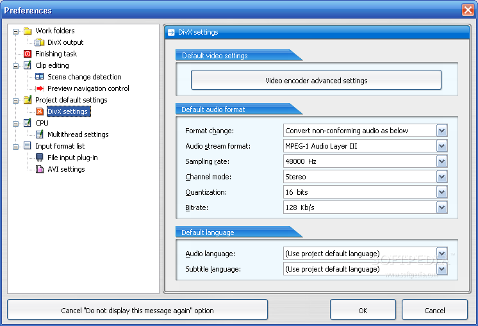Viewport: 478px width, 326px height.
Task: Click the "Subtitle language:" label
Action: click(213, 270)
